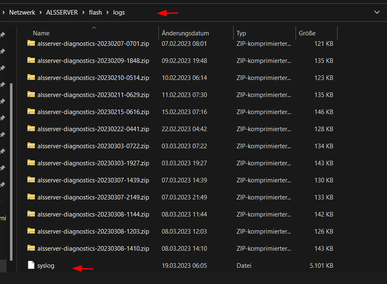This screenshot has width=387, height=284.
Task: Click the 130 KB size cell
Action: 324,180
